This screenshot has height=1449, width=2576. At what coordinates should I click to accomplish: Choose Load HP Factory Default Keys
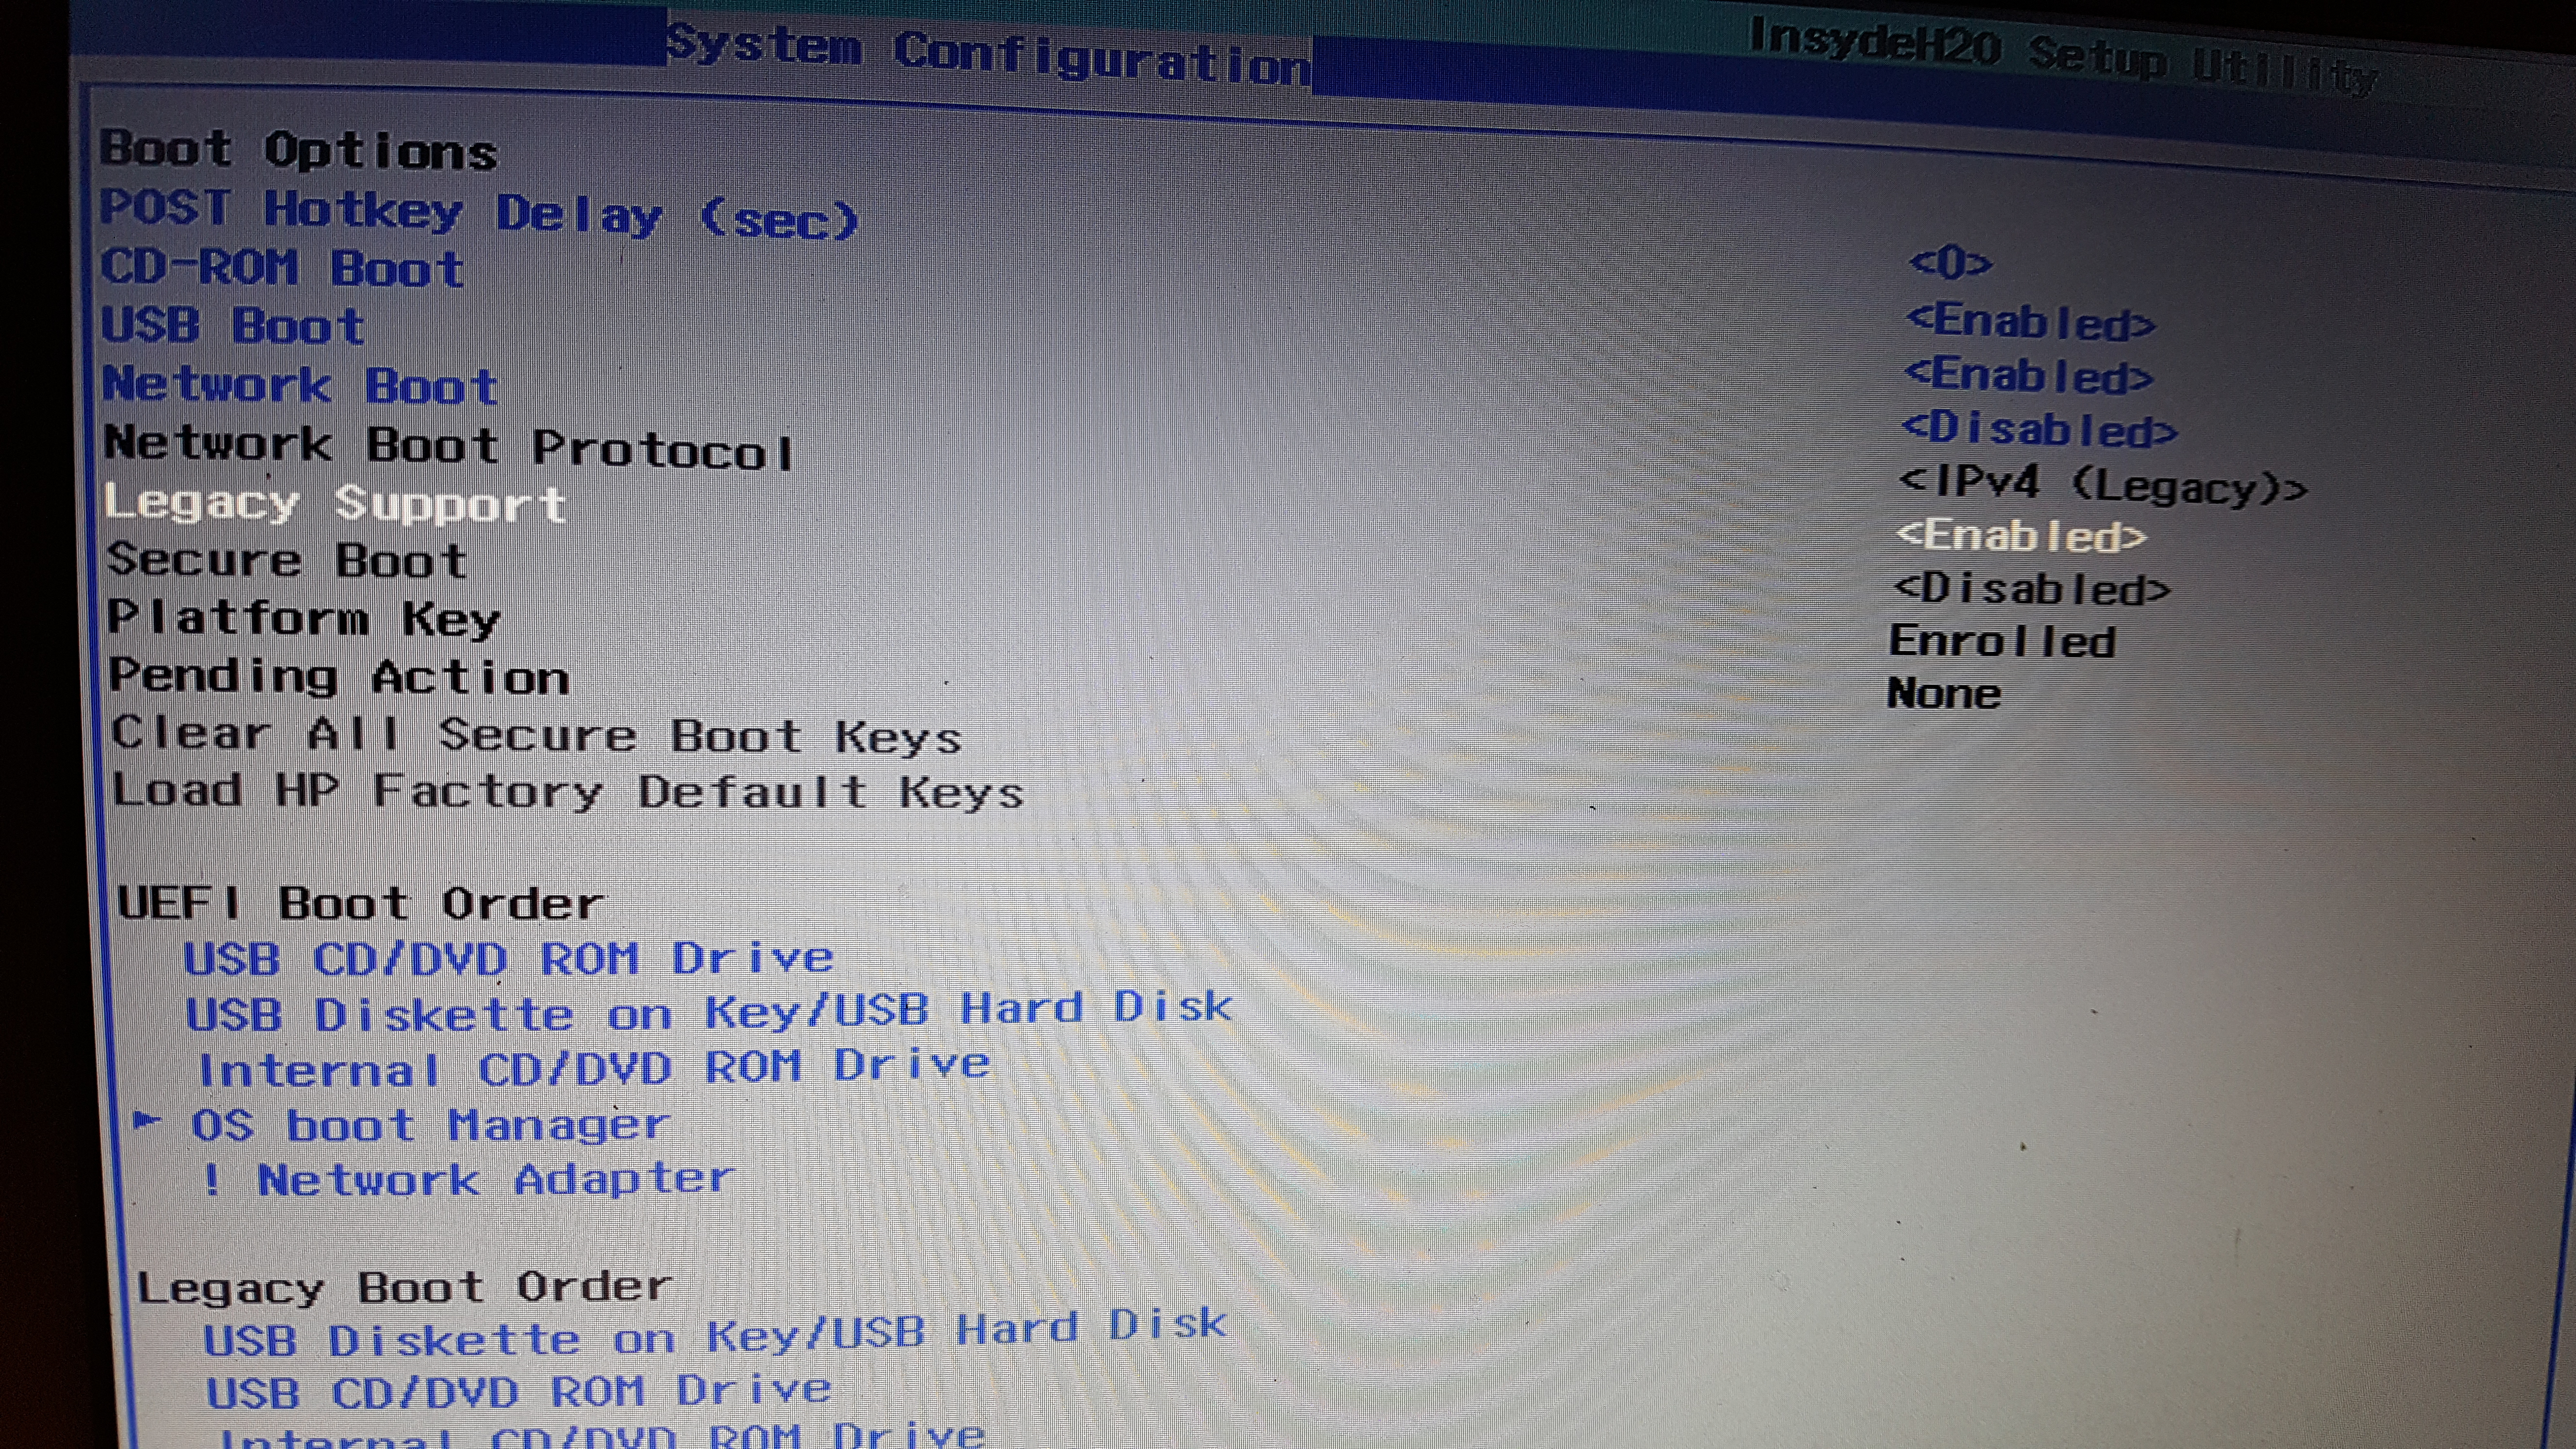click(x=568, y=792)
